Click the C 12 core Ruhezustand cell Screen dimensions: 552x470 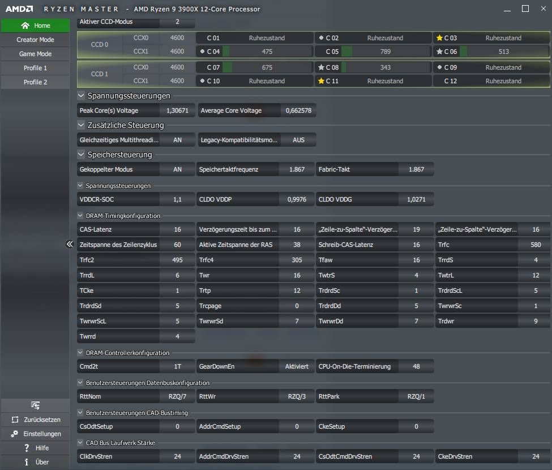[492, 81]
